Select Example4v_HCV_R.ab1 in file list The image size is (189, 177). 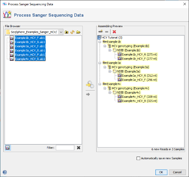click(x=30, y=59)
